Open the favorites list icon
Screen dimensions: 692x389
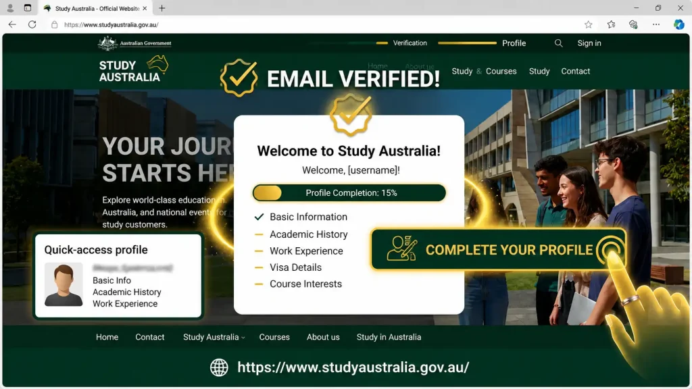611,25
